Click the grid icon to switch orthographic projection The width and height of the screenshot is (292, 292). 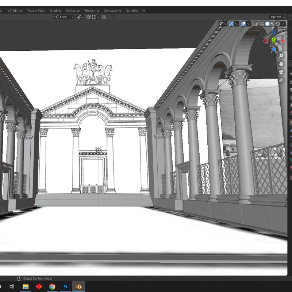click(281, 80)
